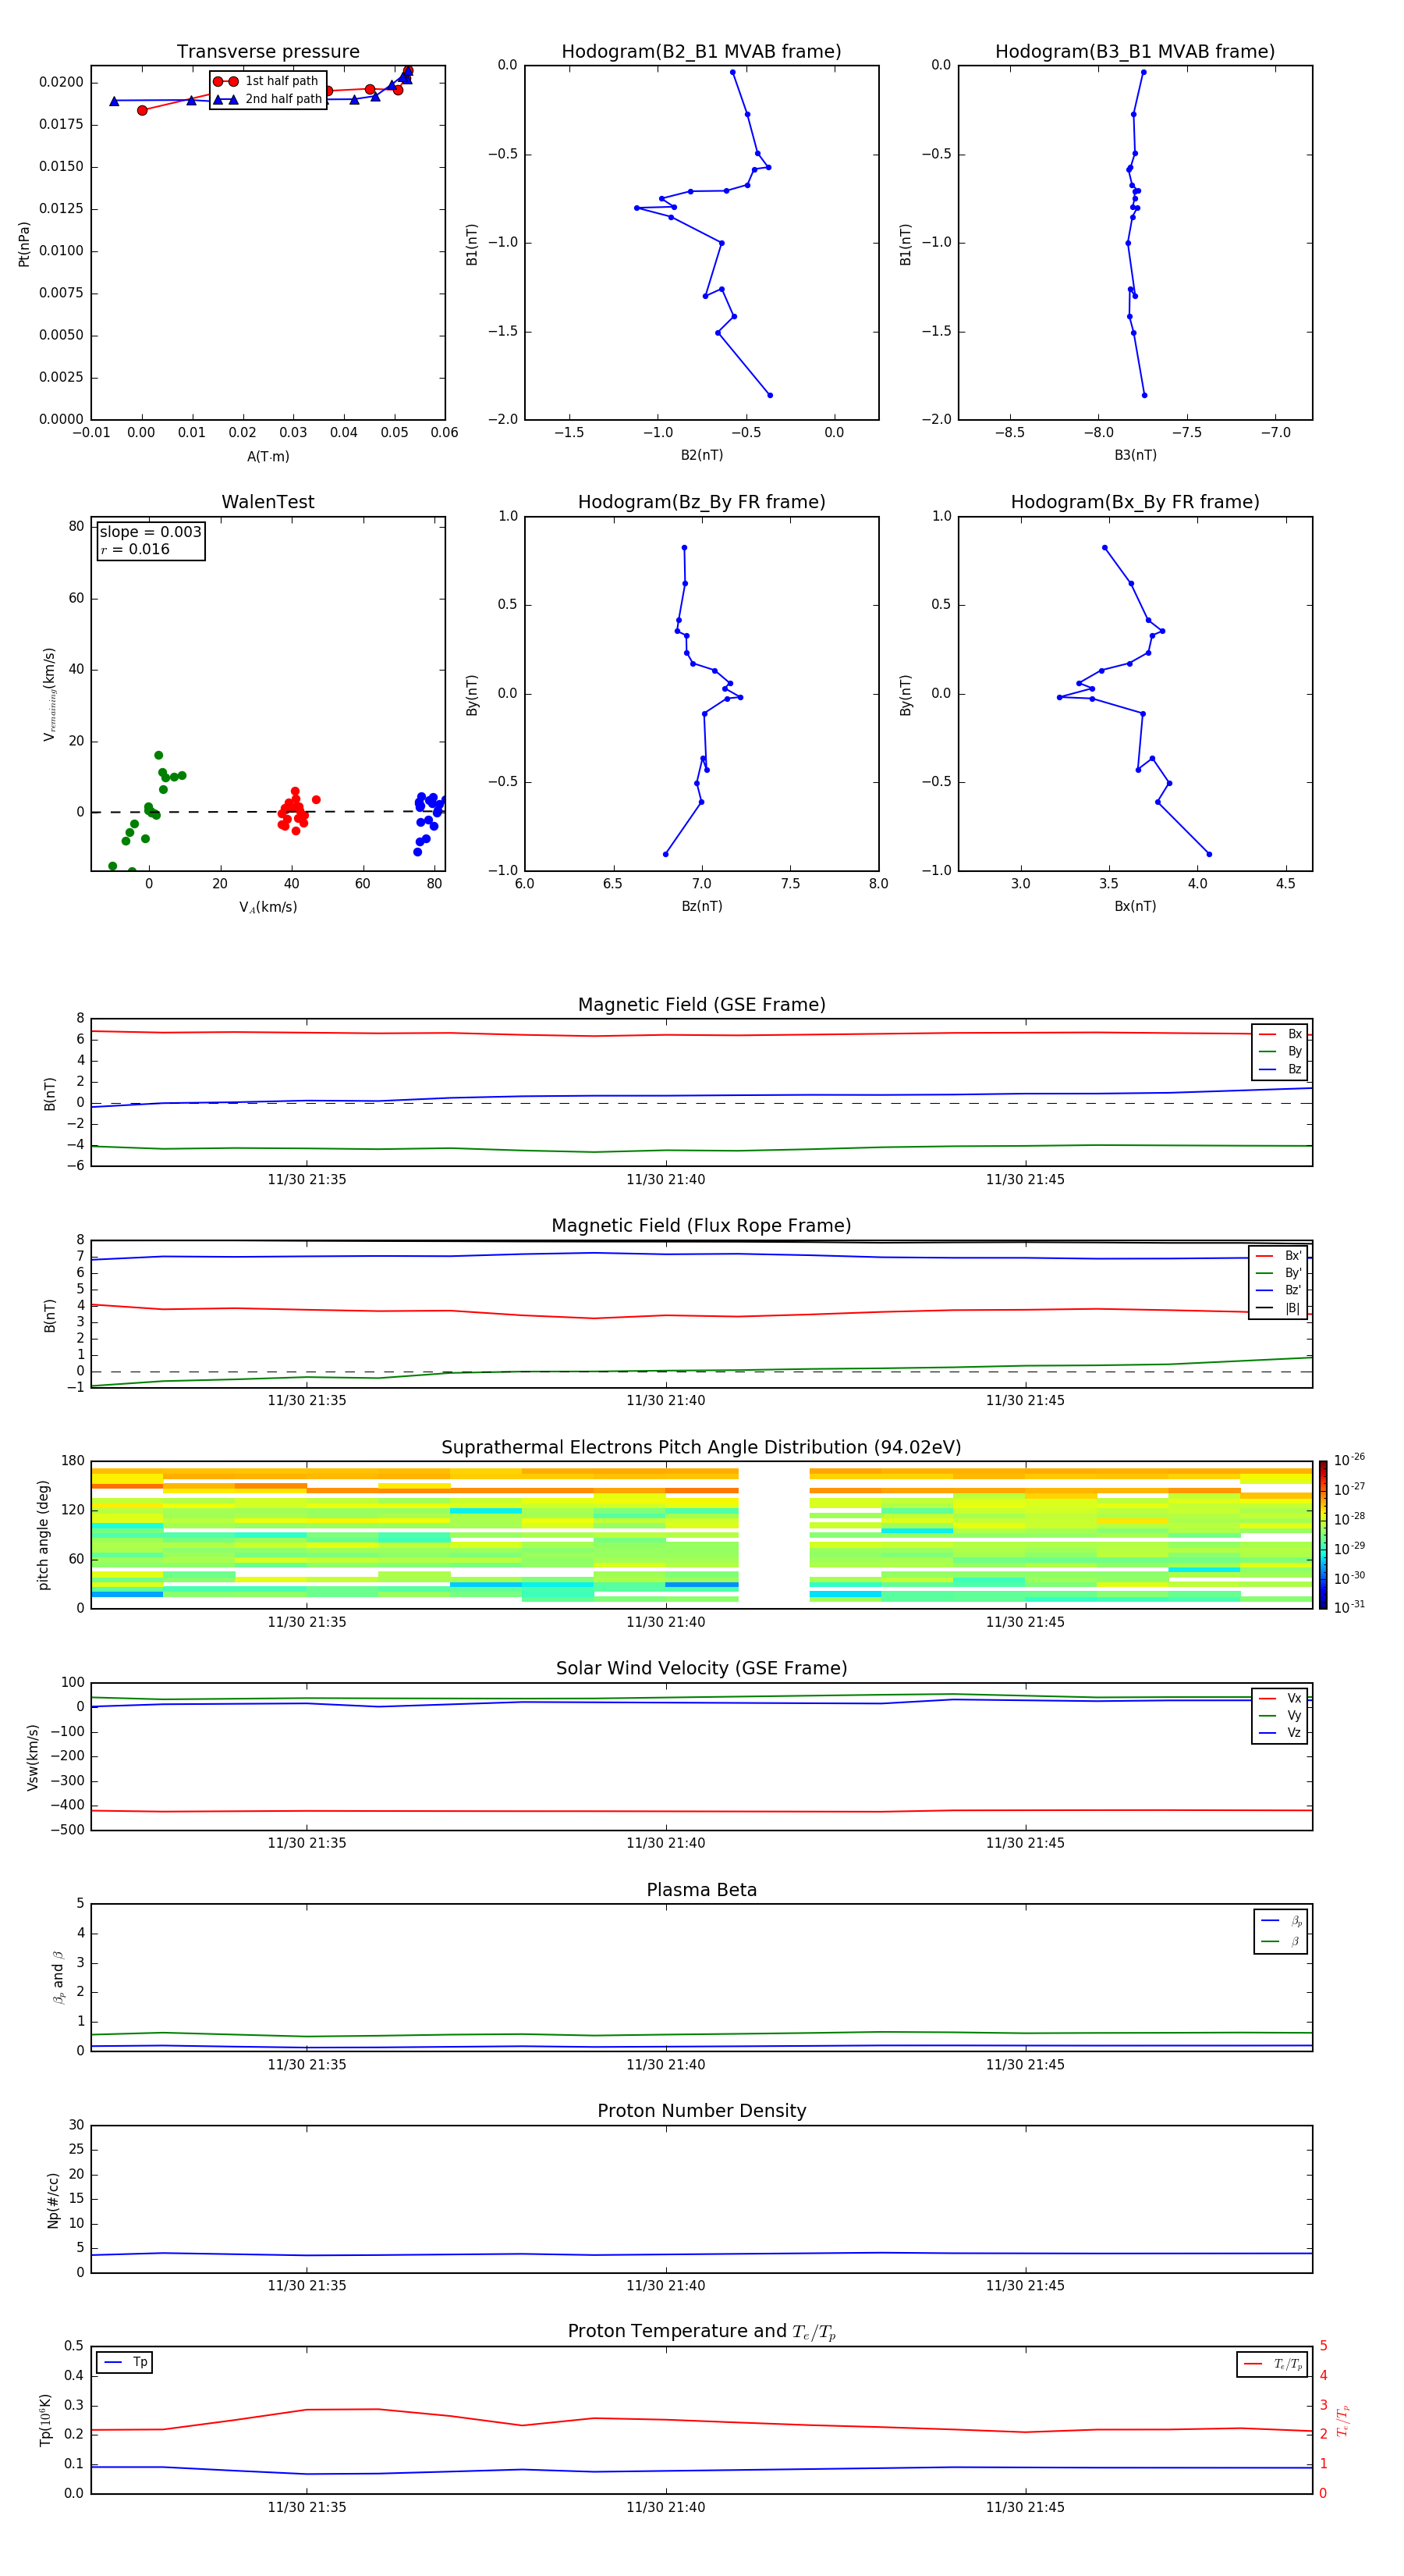Click the green point cluster in WalenTest plot

(146, 810)
